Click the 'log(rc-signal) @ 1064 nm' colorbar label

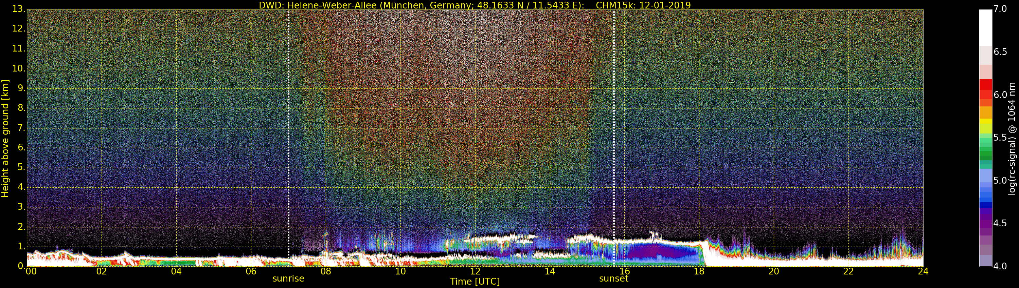click(x=1012, y=139)
